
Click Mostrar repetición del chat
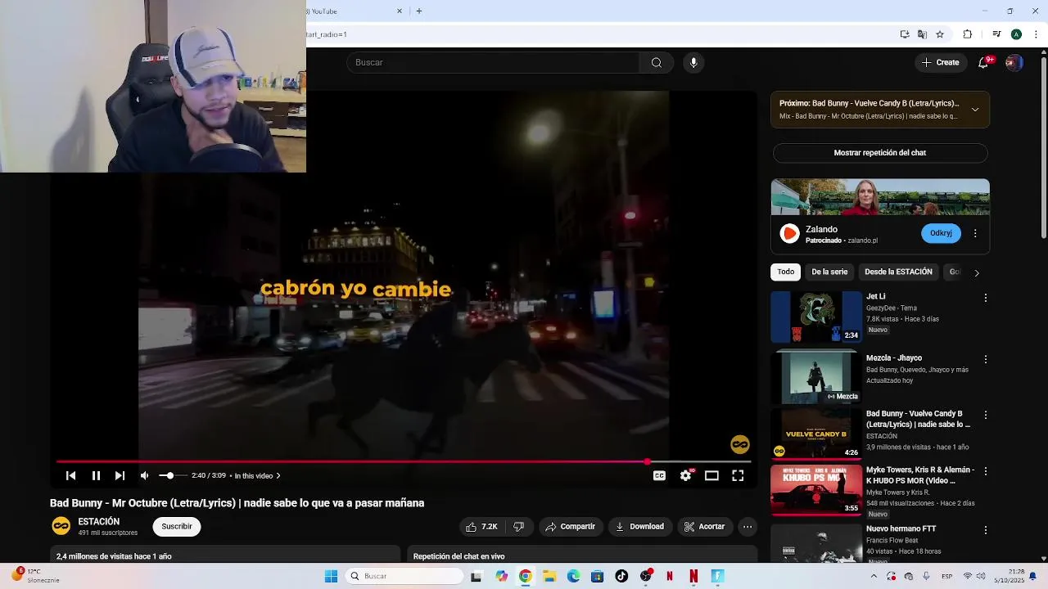click(880, 153)
